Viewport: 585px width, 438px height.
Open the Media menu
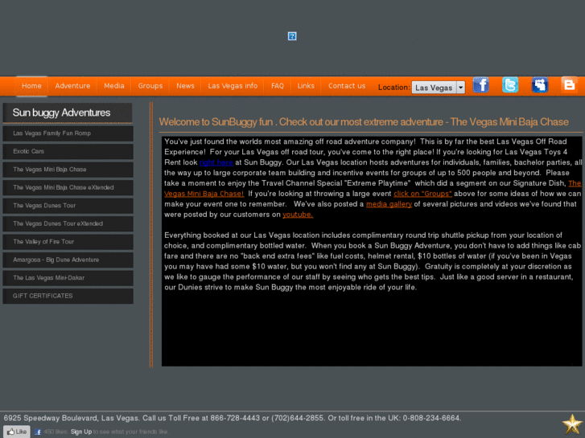coord(114,86)
